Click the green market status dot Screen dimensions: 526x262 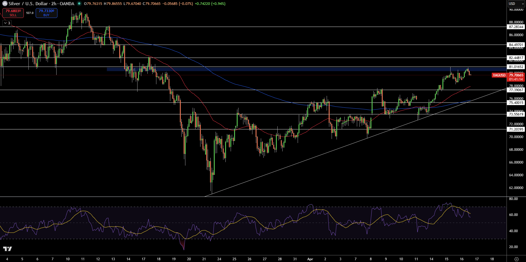(79, 4)
